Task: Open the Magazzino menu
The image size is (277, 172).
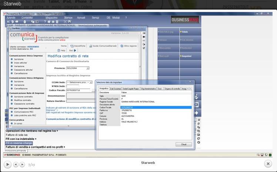Action: click(x=51, y=17)
